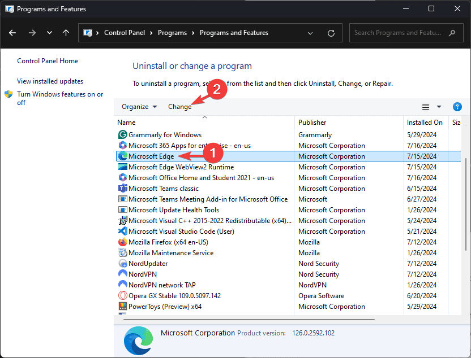Open help with the question mark icon
Screen dimensions: 471x358
point(457,107)
